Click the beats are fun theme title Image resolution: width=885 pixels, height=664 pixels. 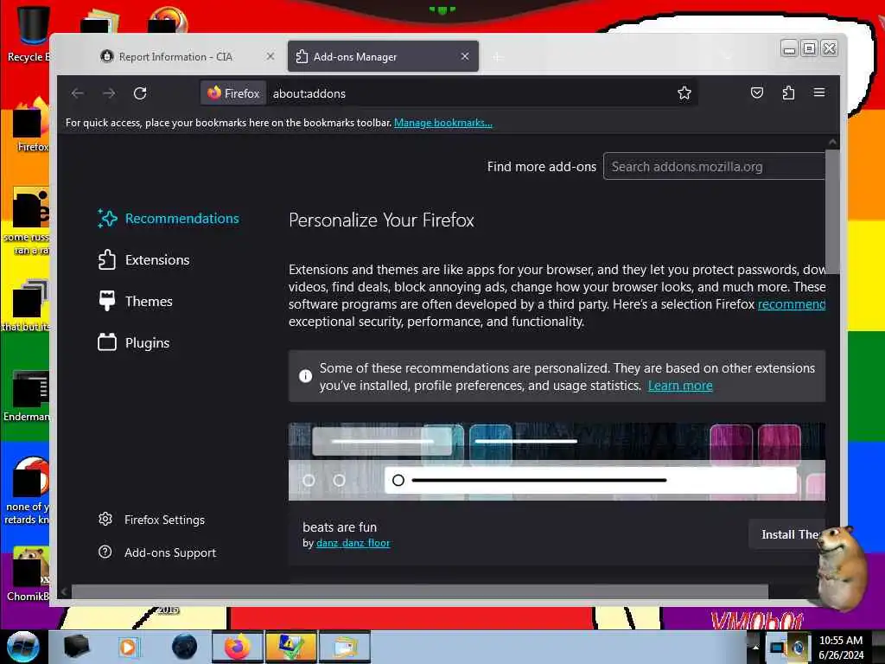[x=340, y=527]
